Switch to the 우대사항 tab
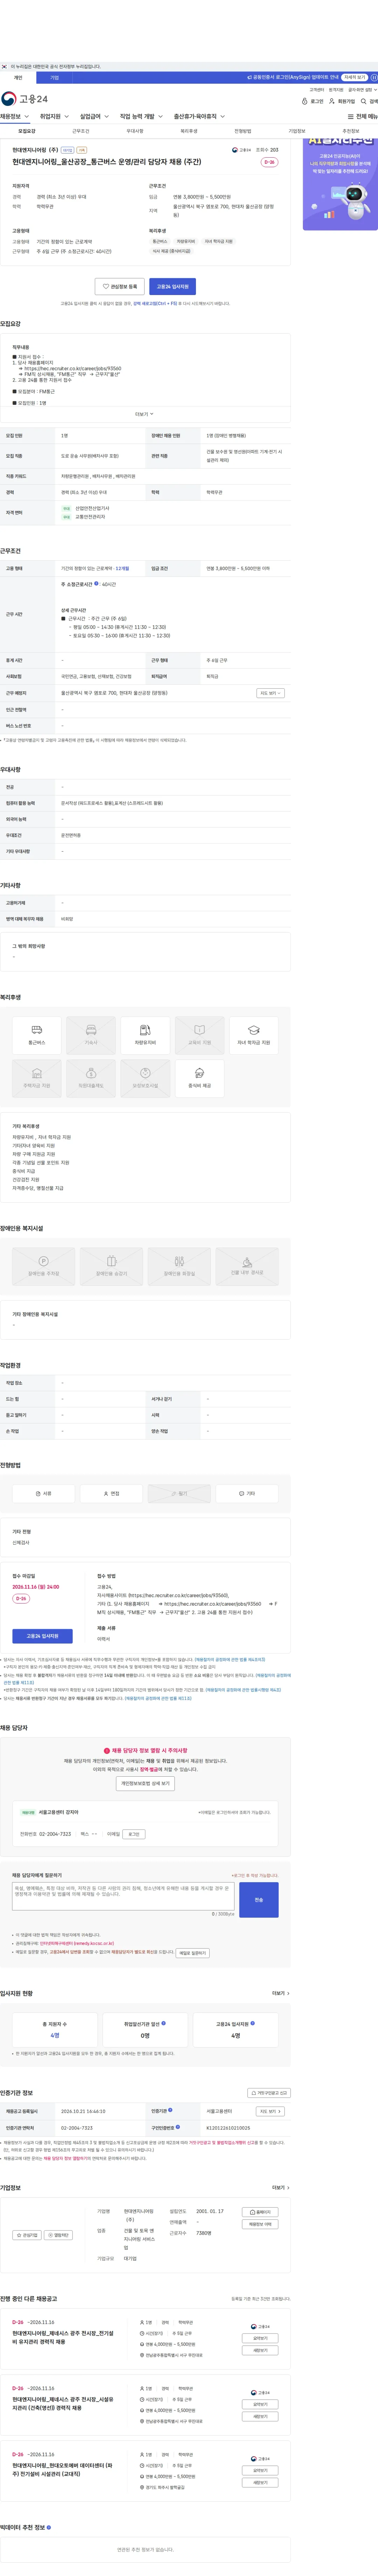This screenshot has width=378, height=2576. pos(135,131)
